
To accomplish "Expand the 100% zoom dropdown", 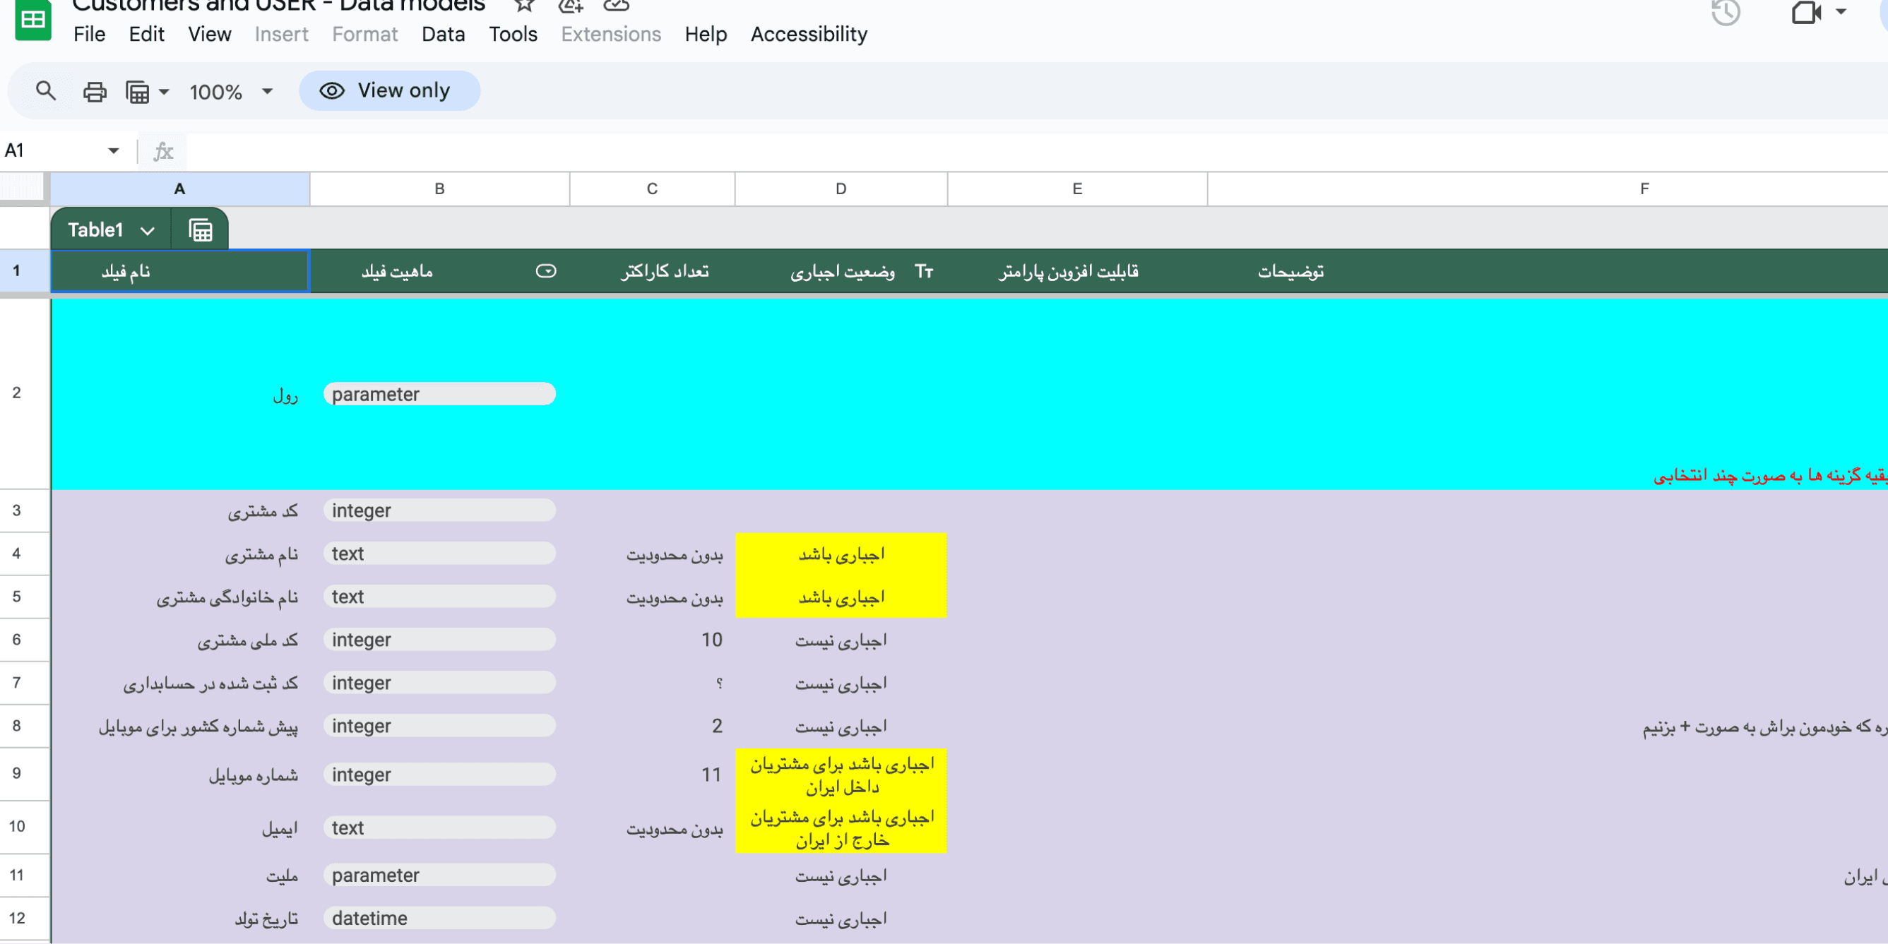I will 268,92.
